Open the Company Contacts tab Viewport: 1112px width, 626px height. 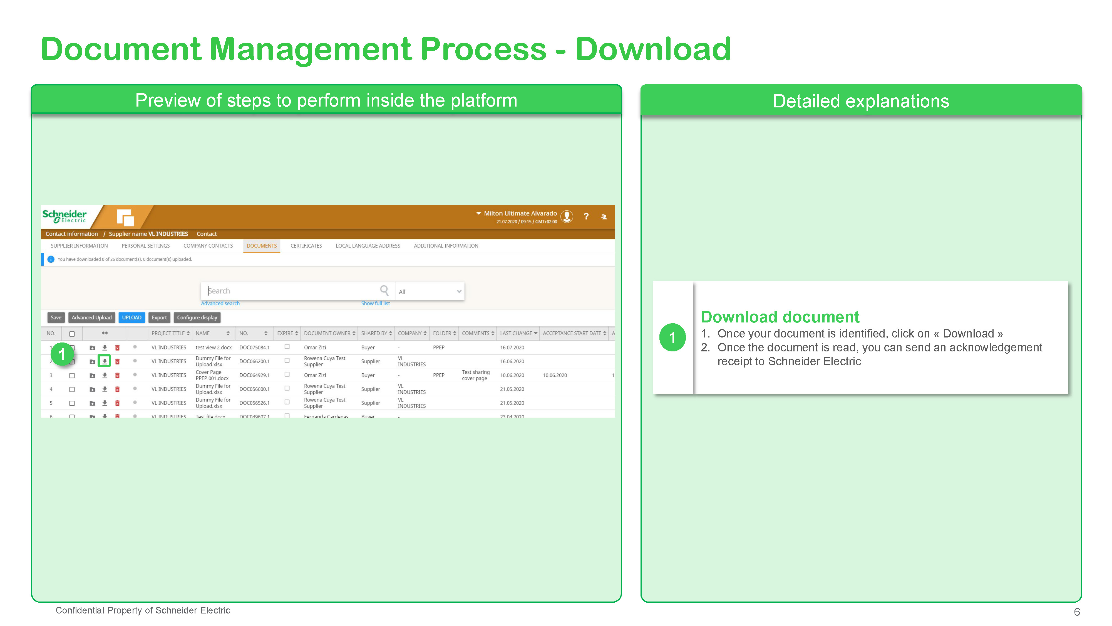pos(208,246)
